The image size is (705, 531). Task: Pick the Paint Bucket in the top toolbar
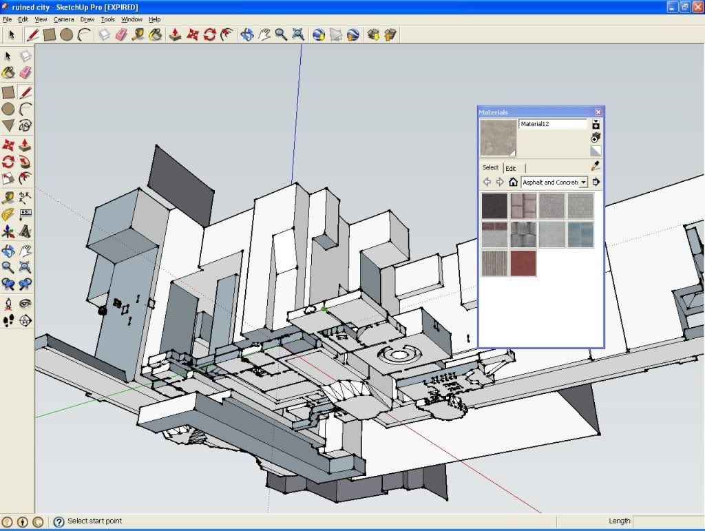point(155,34)
